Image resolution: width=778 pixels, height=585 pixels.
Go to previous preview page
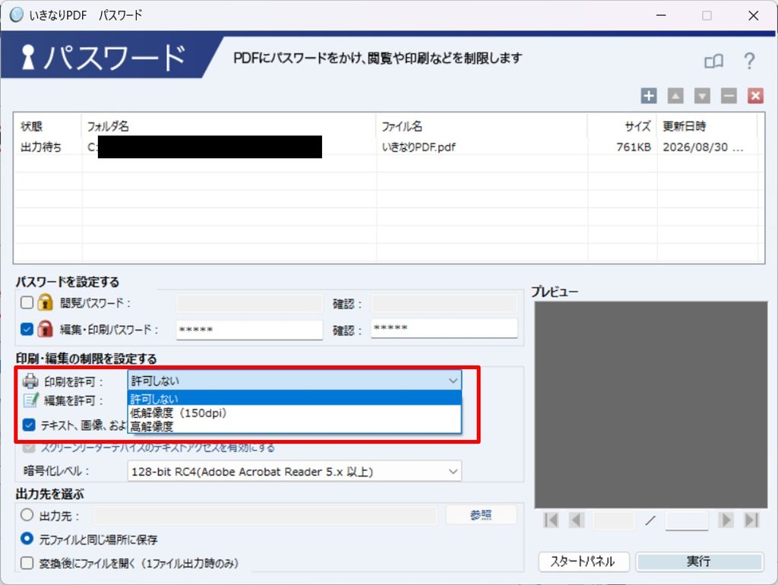(577, 520)
